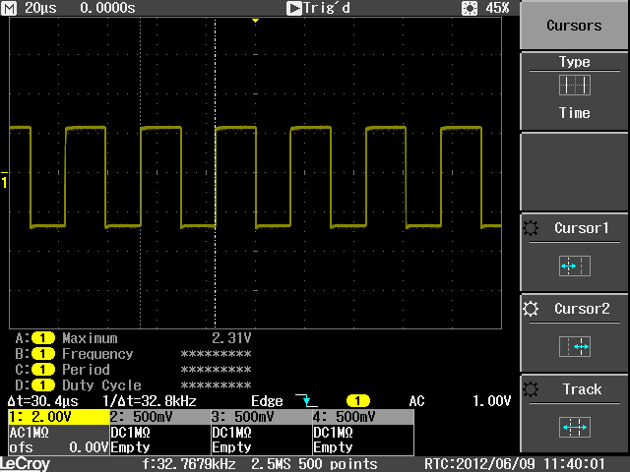Click the 20µs time base value

coord(40,8)
